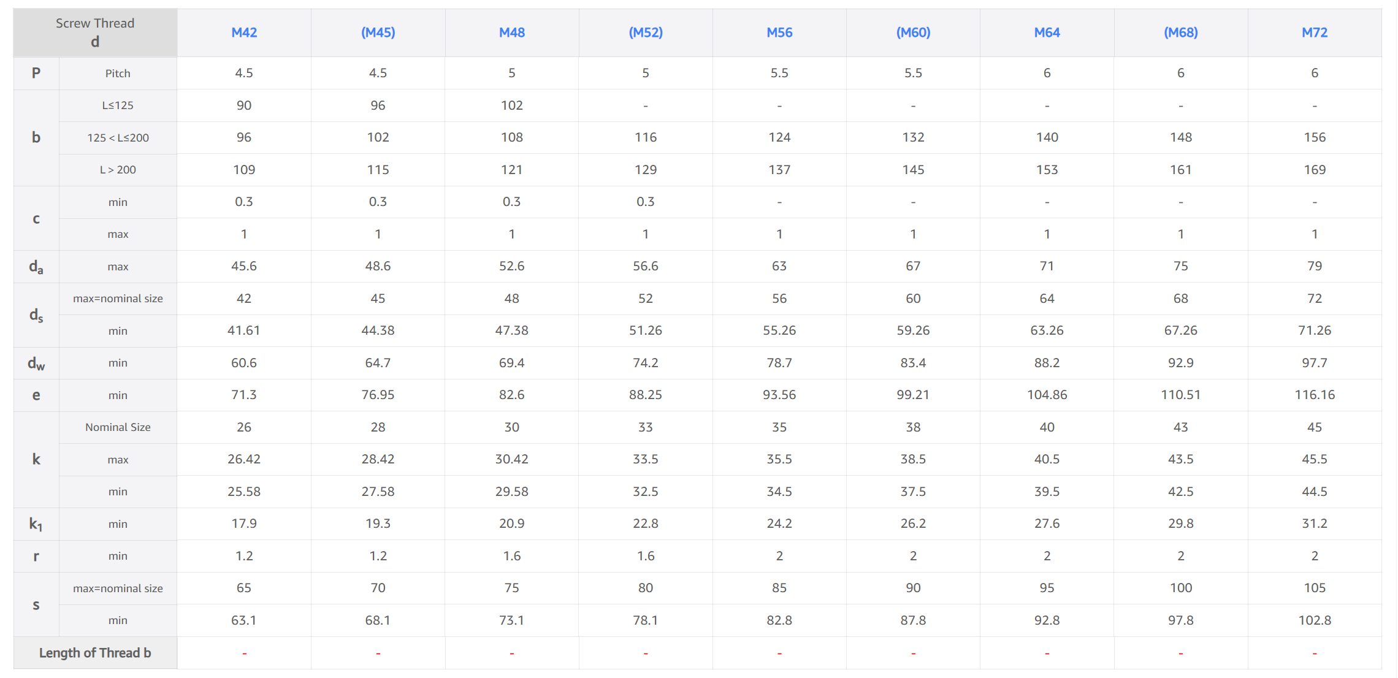Viewport: 1398px width, 678px height.
Task: Open the M56 thread size link
Action: coord(779,32)
